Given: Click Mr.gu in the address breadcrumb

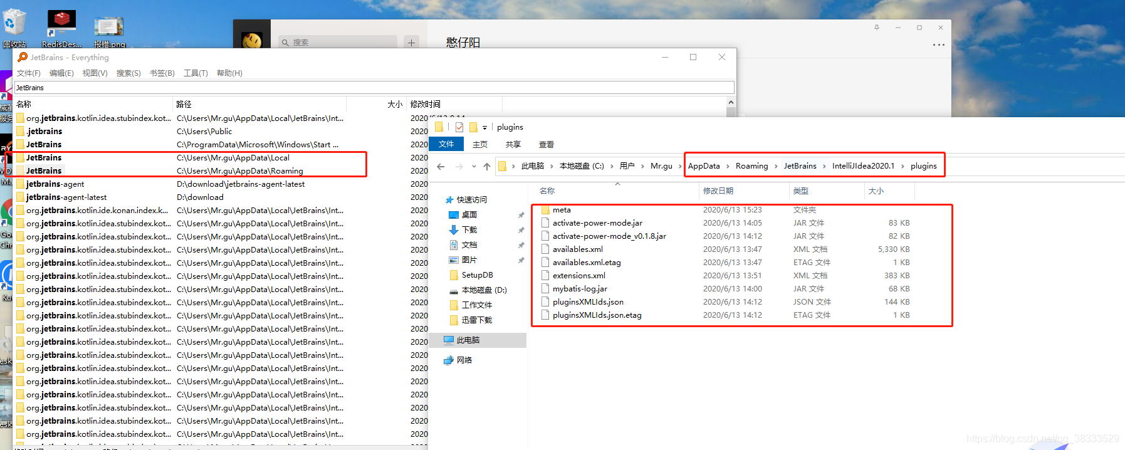Looking at the screenshot, I should [x=661, y=166].
